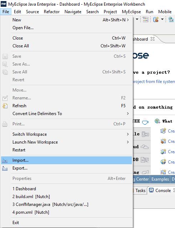Open the Mobile menu

(165, 12)
